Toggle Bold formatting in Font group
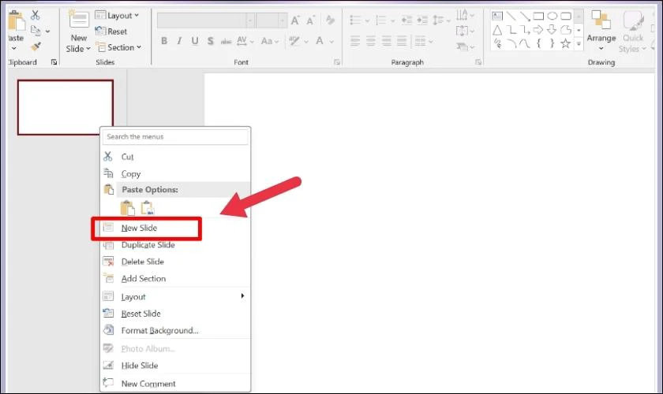Screen dimensions: 663x394 coord(164,41)
